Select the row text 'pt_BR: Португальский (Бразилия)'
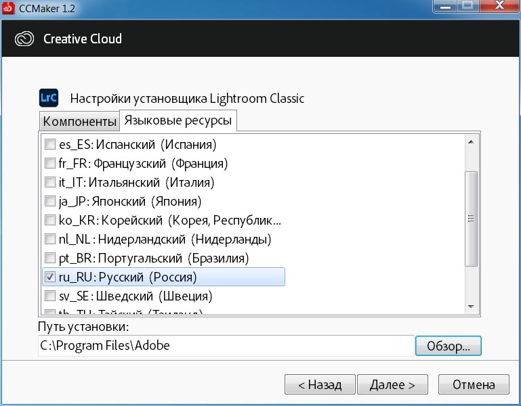The height and width of the screenshot is (406, 521). point(154,258)
